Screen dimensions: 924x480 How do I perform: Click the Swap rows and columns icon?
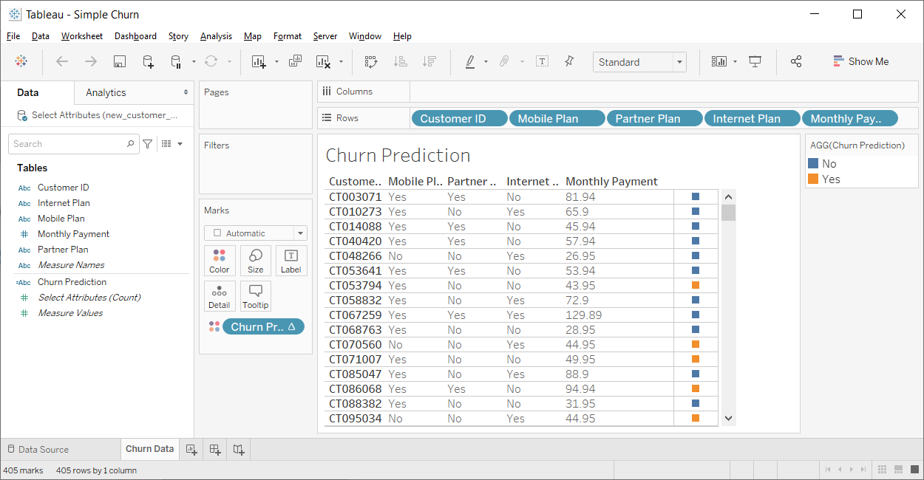pyautogui.click(x=371, y=62)
